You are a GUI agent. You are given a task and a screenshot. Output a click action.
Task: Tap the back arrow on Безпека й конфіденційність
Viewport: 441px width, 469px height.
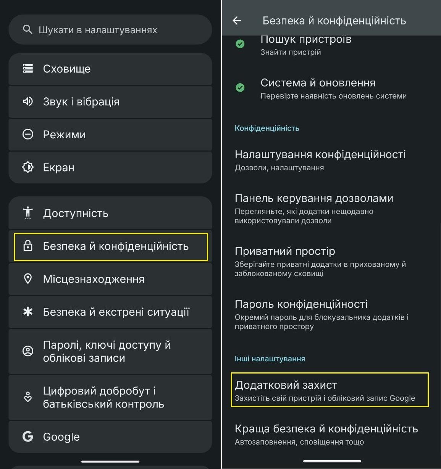click(237, 21)
